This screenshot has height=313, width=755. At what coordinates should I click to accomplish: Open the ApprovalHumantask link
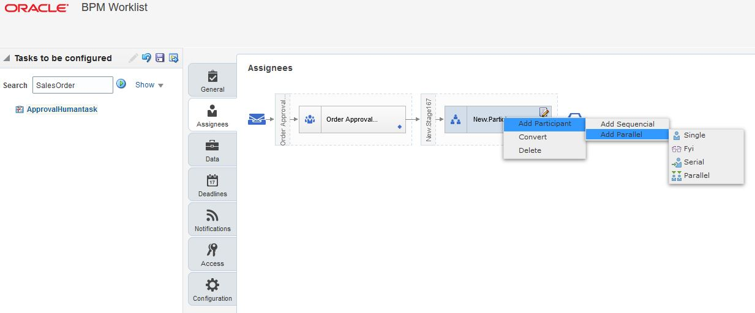62,109
